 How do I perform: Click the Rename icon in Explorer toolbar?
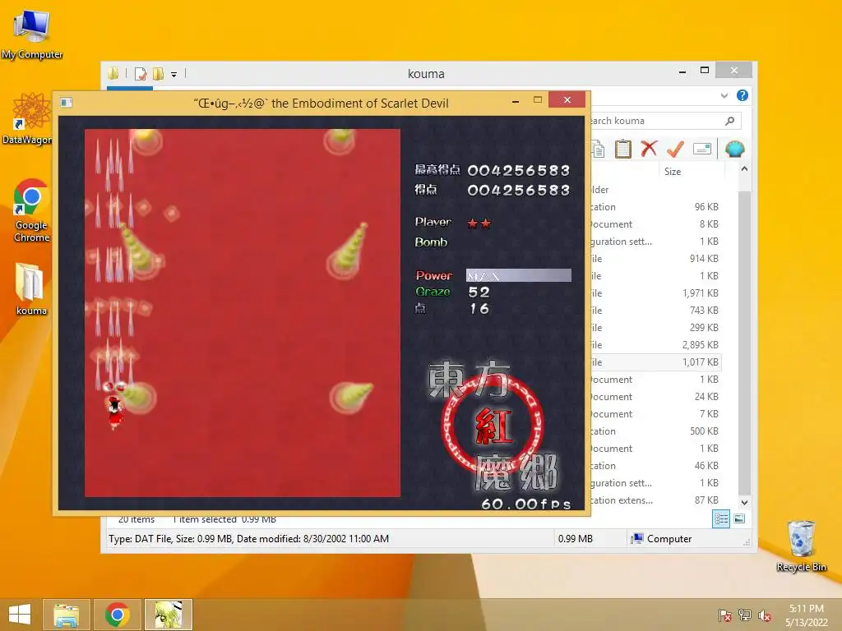(702, 149)
